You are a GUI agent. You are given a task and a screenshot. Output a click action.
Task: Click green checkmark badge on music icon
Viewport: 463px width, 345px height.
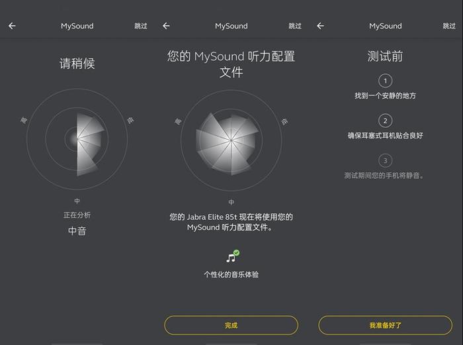pyautogui.click(x=237, y=252)
